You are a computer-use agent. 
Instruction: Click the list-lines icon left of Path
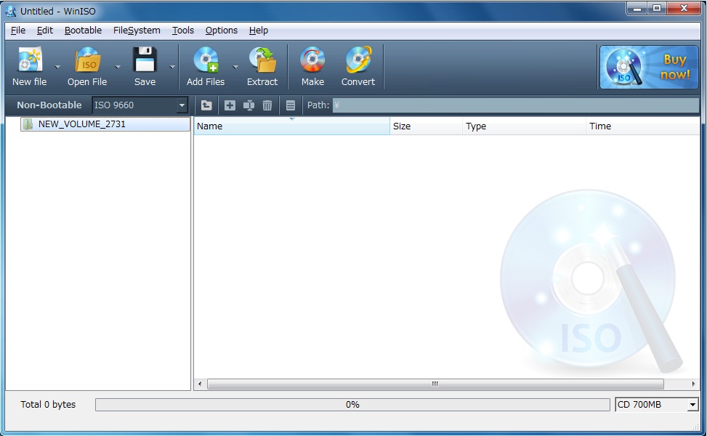point(291,105)
